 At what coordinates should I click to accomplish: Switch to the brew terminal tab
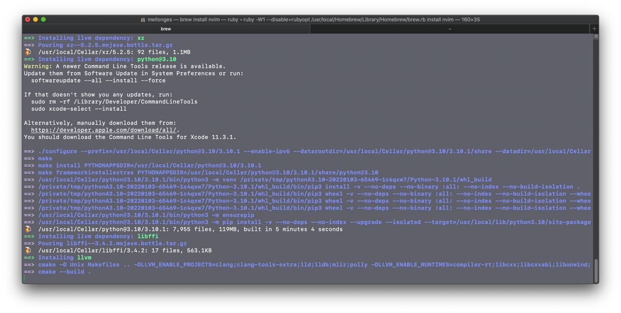pyautogui.click(x=166, y=29)
